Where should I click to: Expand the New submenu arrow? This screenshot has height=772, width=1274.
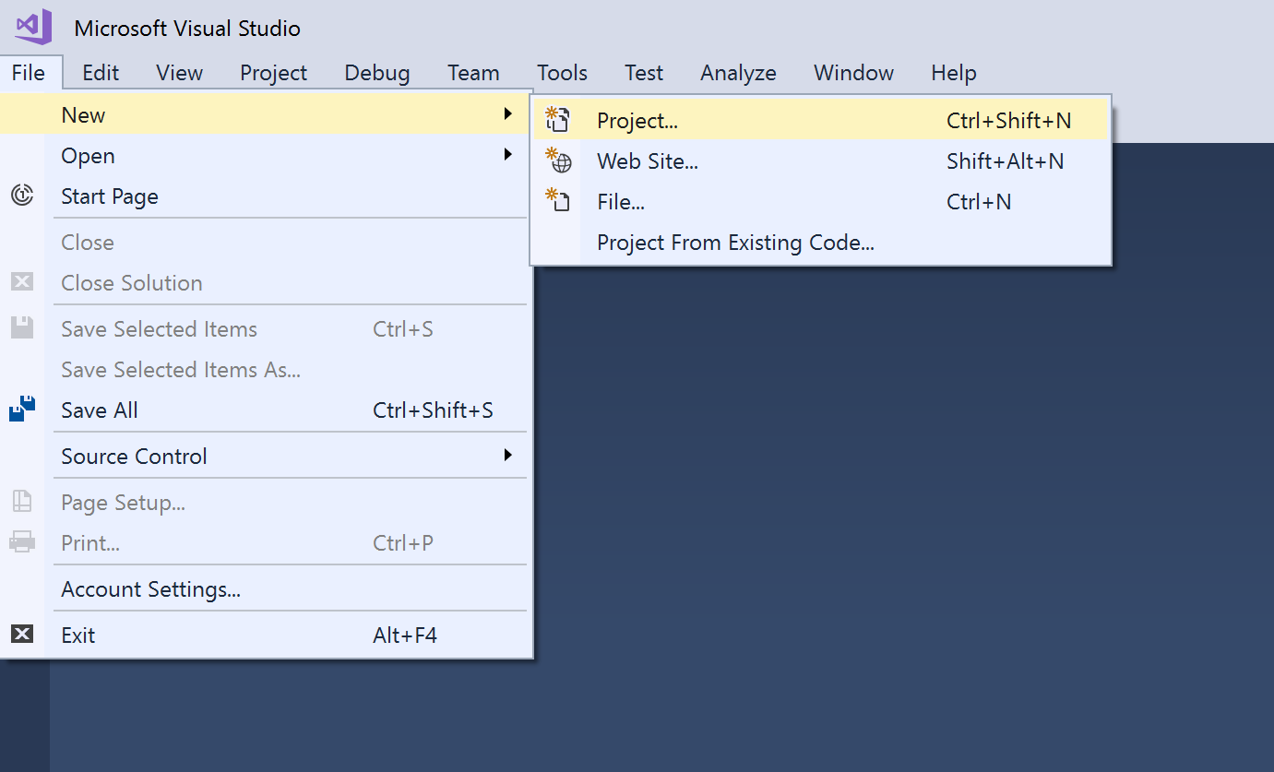click(x=507, y=114)
